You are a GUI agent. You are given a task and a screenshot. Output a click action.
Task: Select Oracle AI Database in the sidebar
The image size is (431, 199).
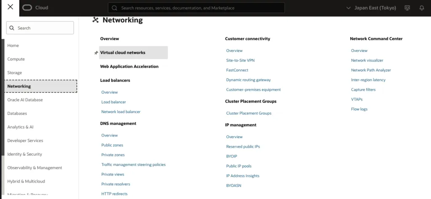(x=25, y=100)
